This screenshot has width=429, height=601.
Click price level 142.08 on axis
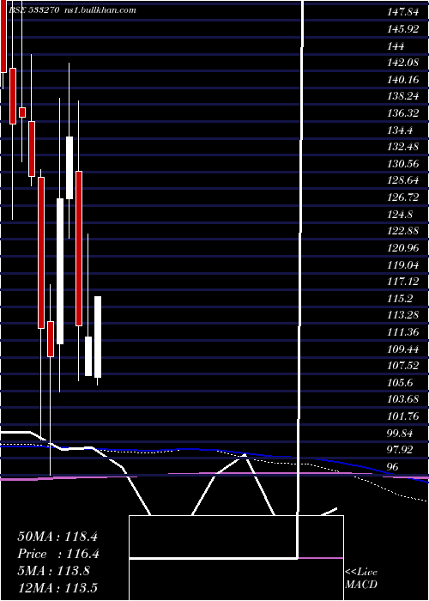402,63
